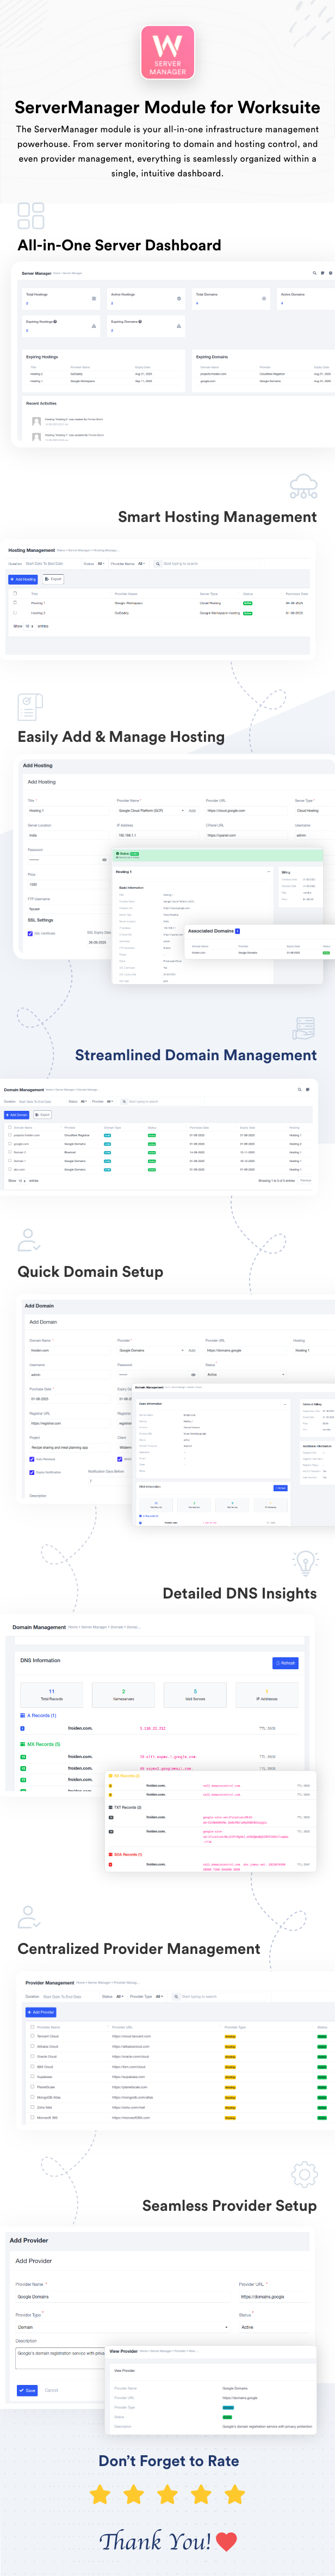Toggle the SSL Certificate checkbox

pos(30,933)
